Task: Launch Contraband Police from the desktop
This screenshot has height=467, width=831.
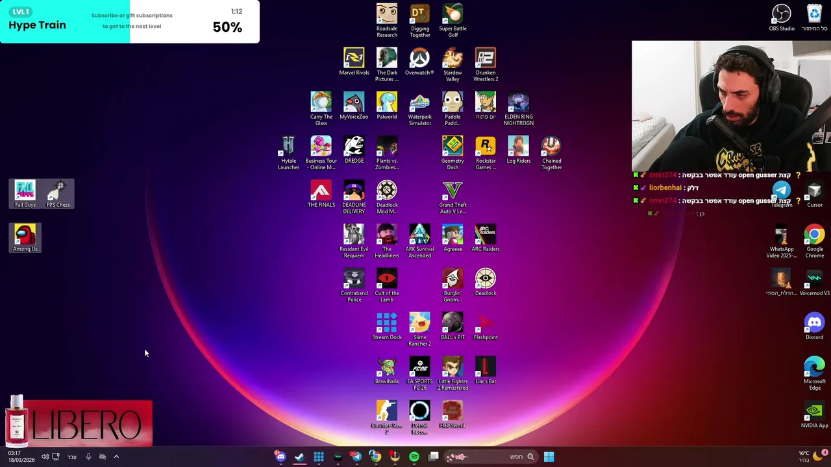Action: (354, 285)
